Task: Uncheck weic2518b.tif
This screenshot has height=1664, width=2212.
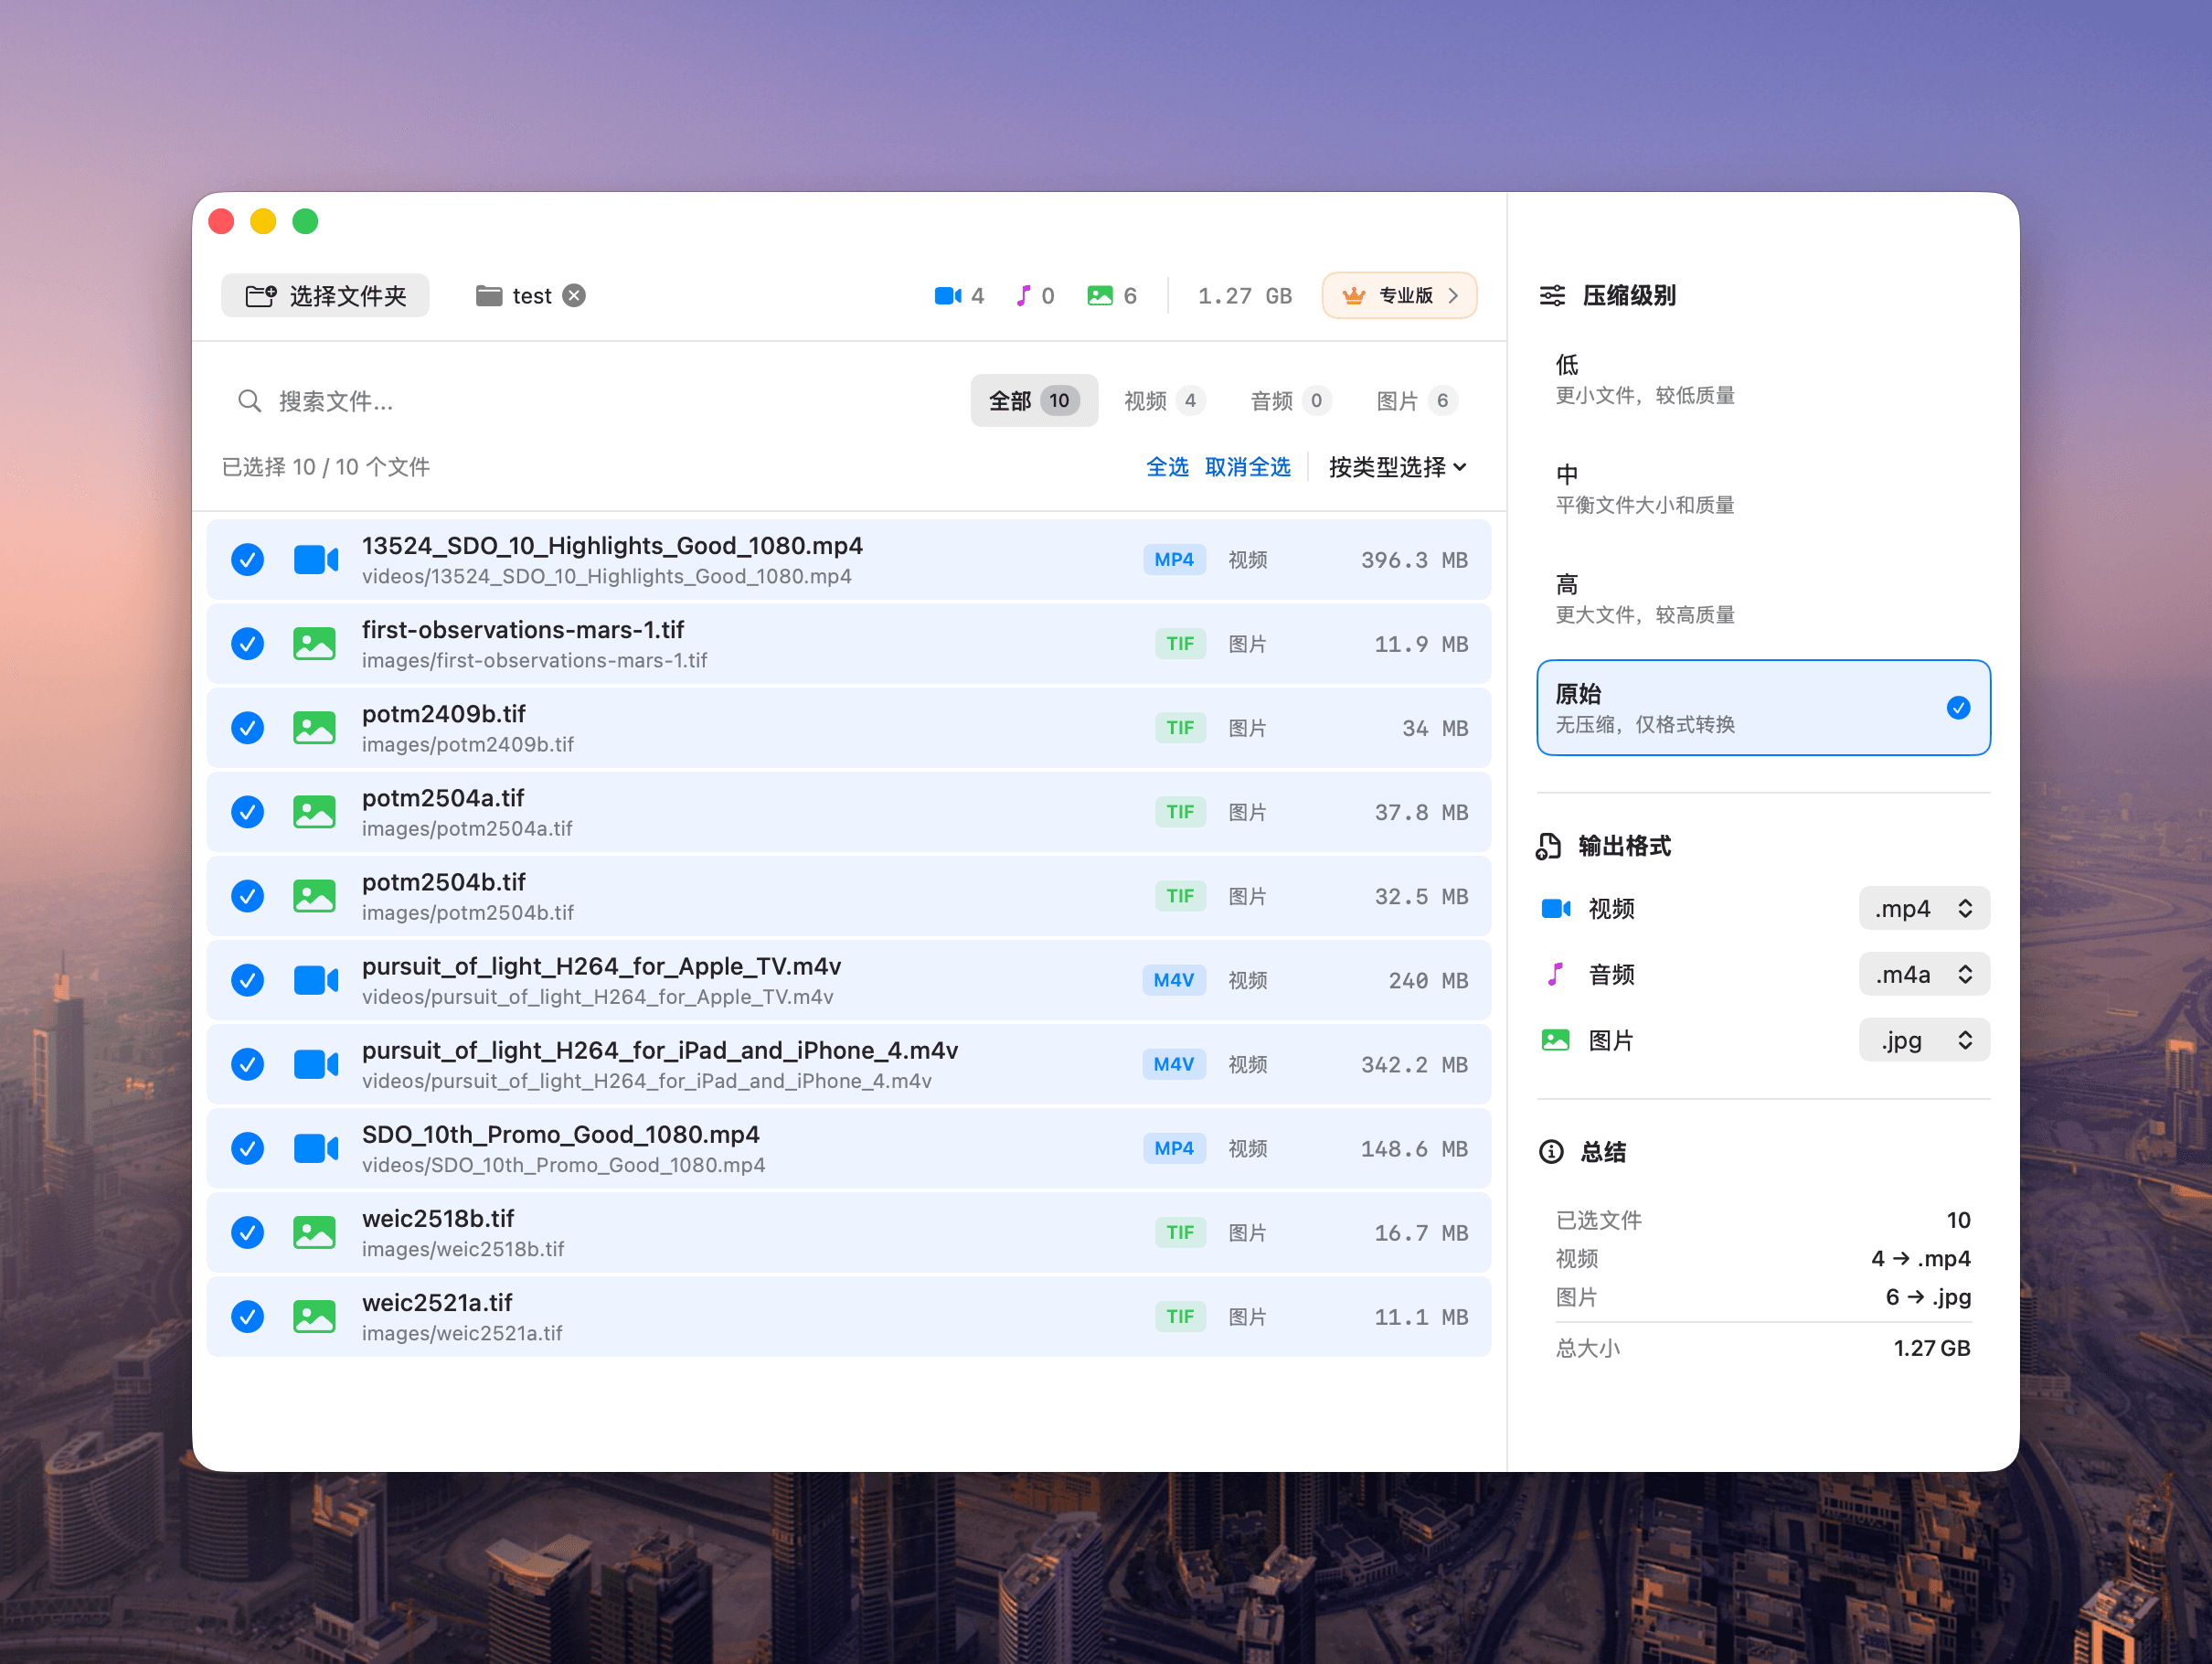Action: [248, 1232]
